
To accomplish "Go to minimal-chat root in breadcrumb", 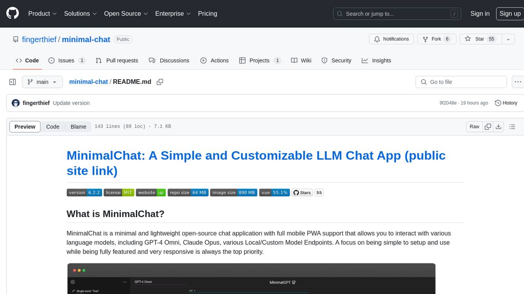I will pyautogui.click(x=88, y=82).
